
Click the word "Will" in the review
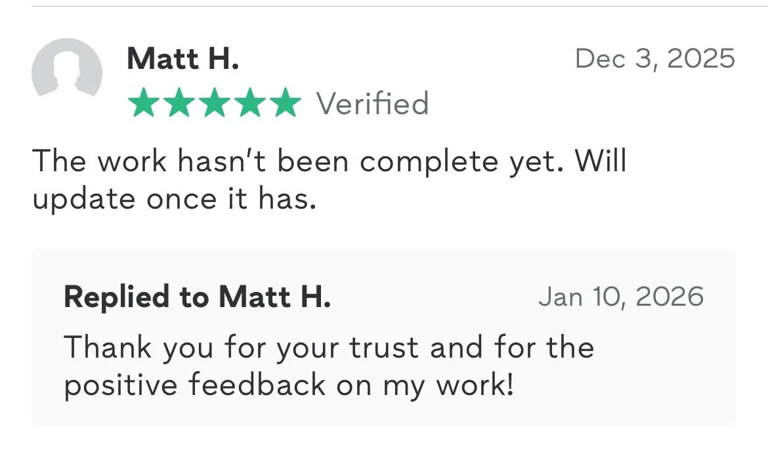pyautogui.click(x=601, y=161)
